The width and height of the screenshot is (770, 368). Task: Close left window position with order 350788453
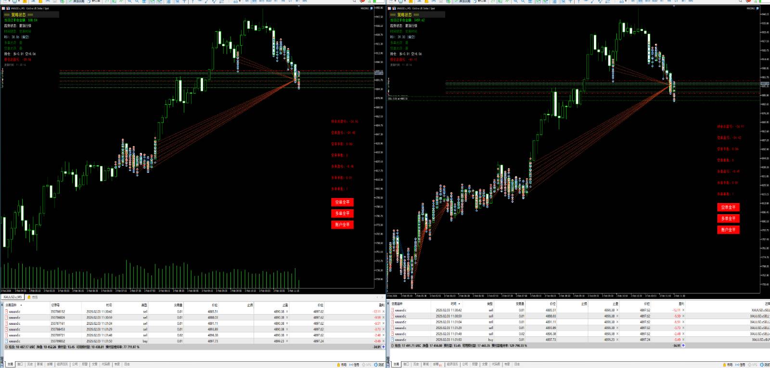point(384,329)
